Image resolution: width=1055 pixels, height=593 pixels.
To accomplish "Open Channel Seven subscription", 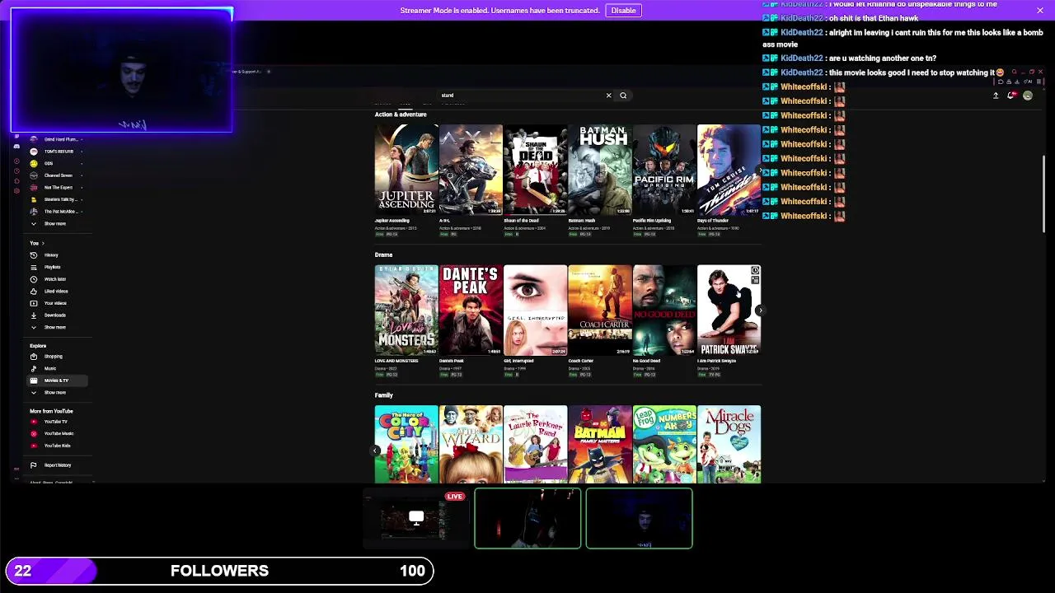I will pos(58,175).
